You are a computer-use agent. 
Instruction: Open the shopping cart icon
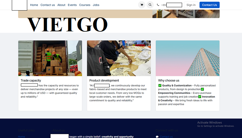142,5
